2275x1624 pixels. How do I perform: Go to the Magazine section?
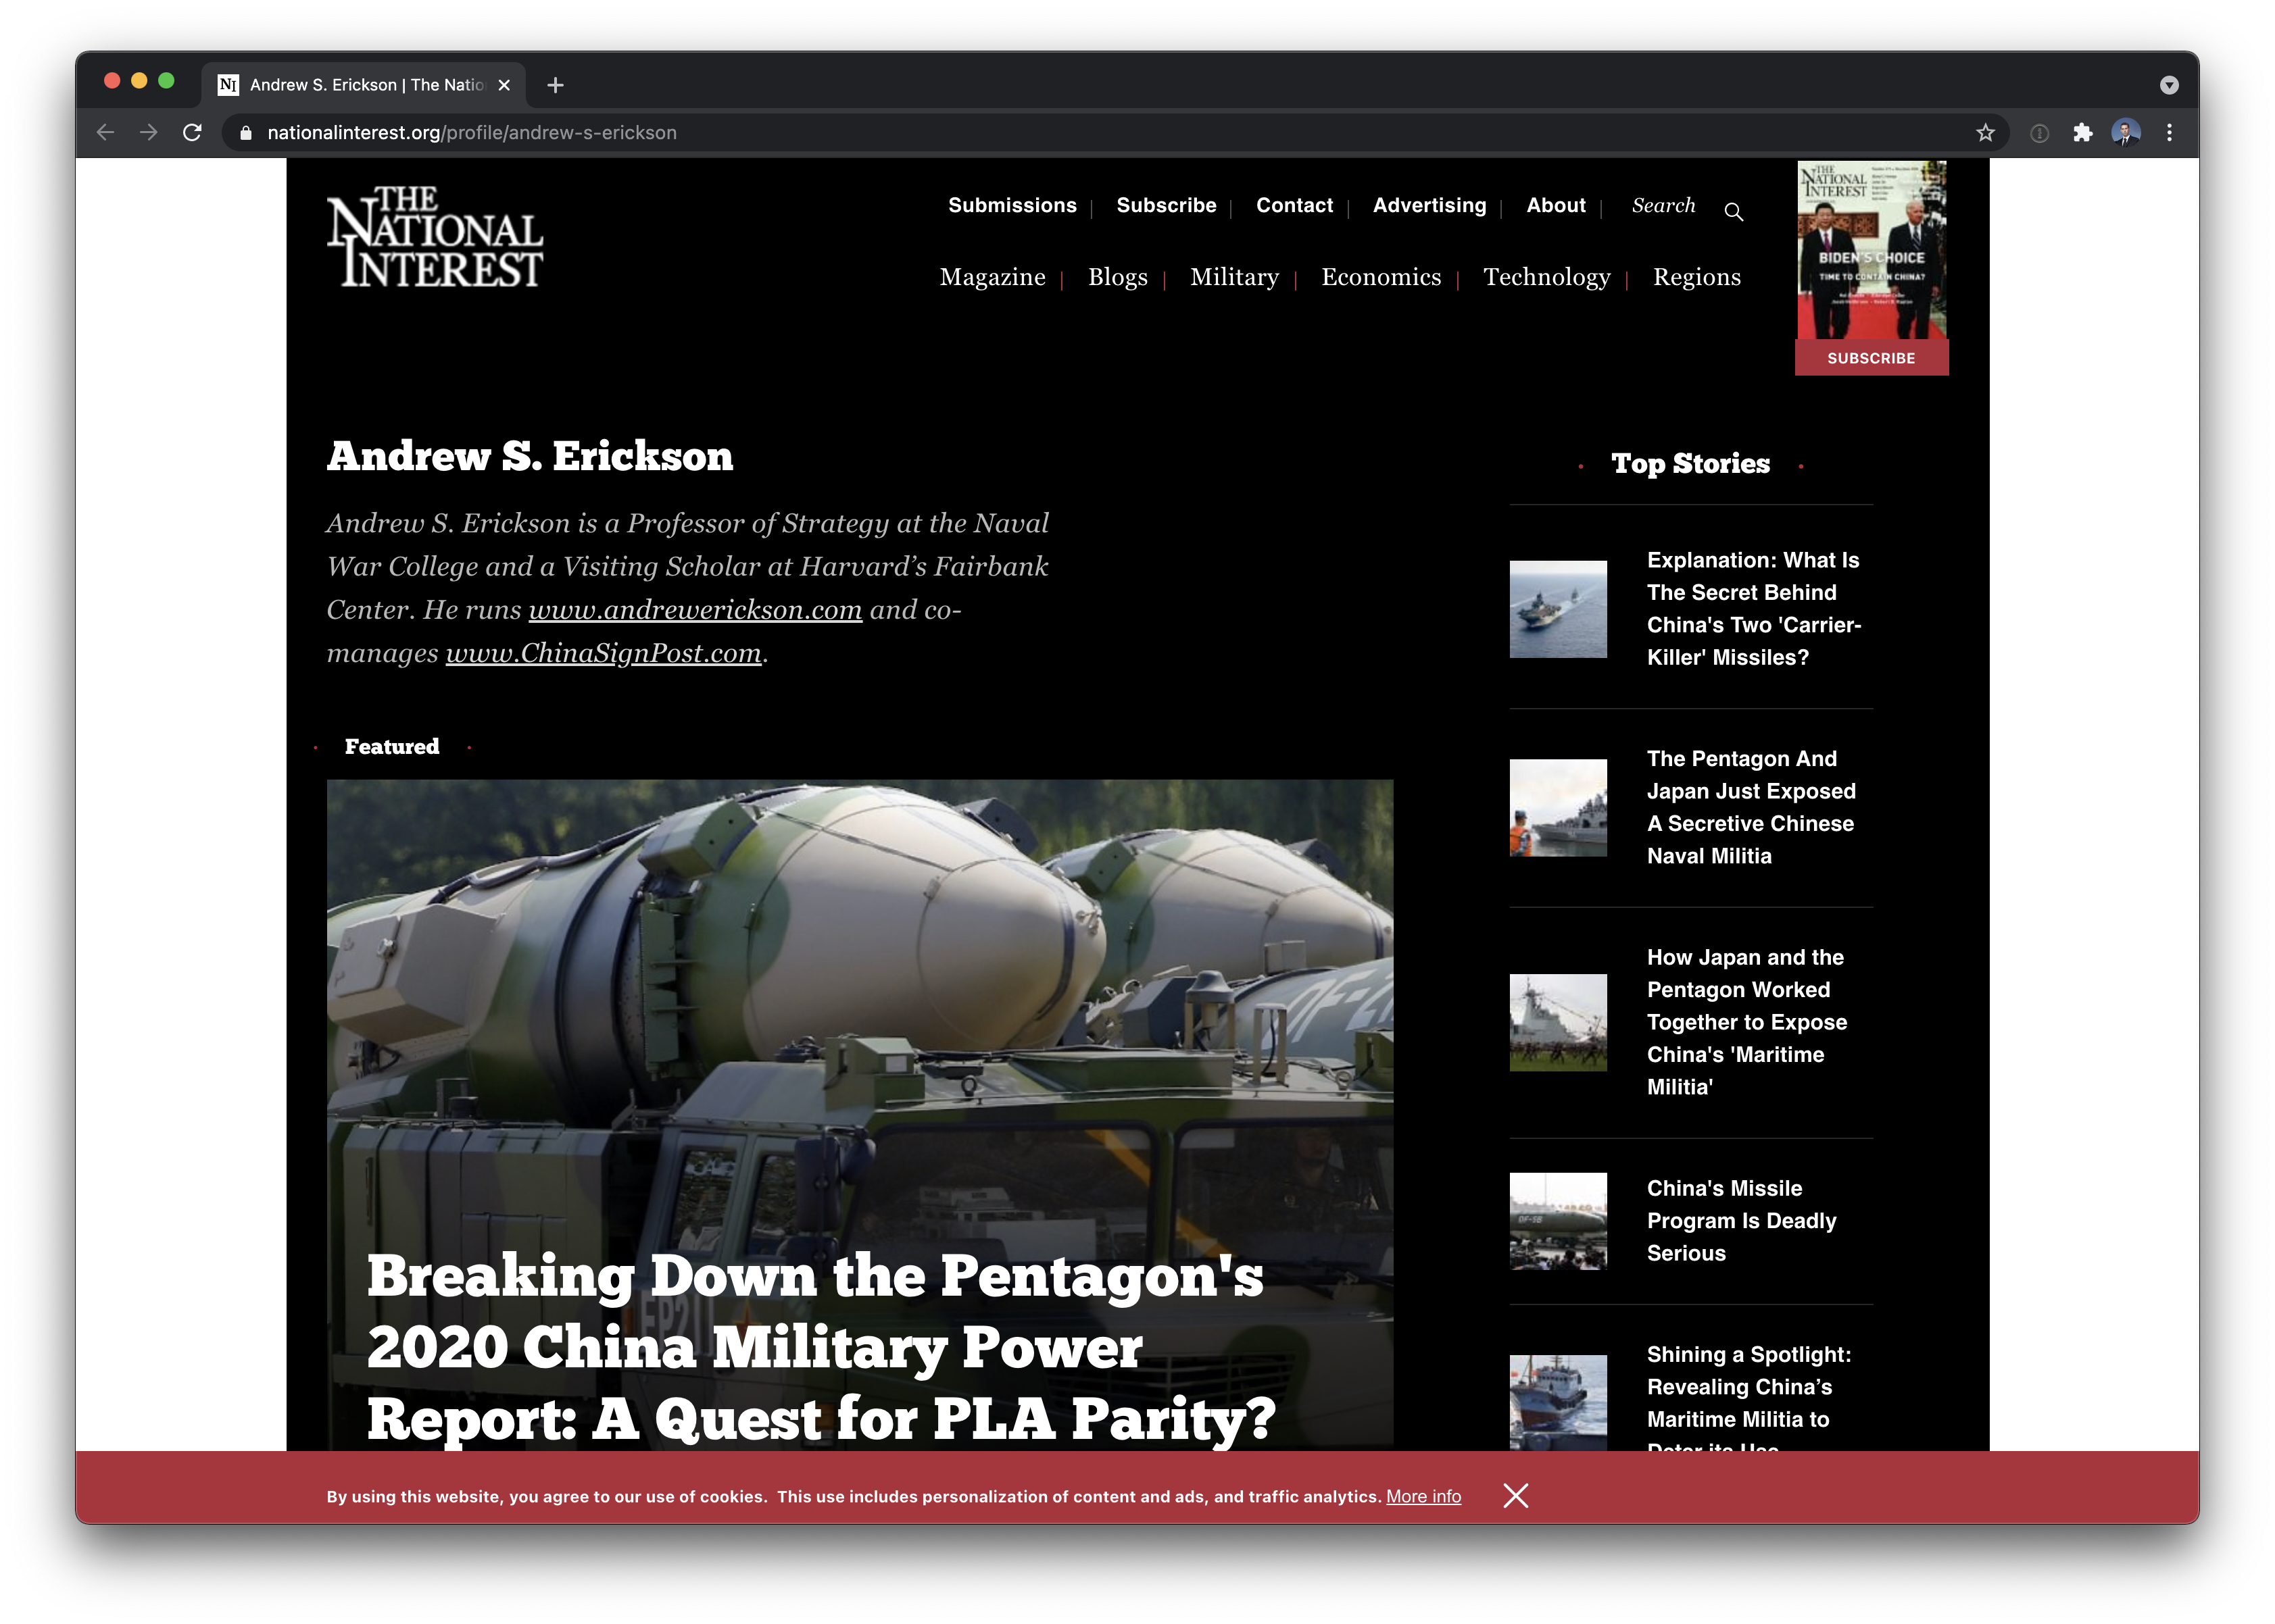[992, 277]
